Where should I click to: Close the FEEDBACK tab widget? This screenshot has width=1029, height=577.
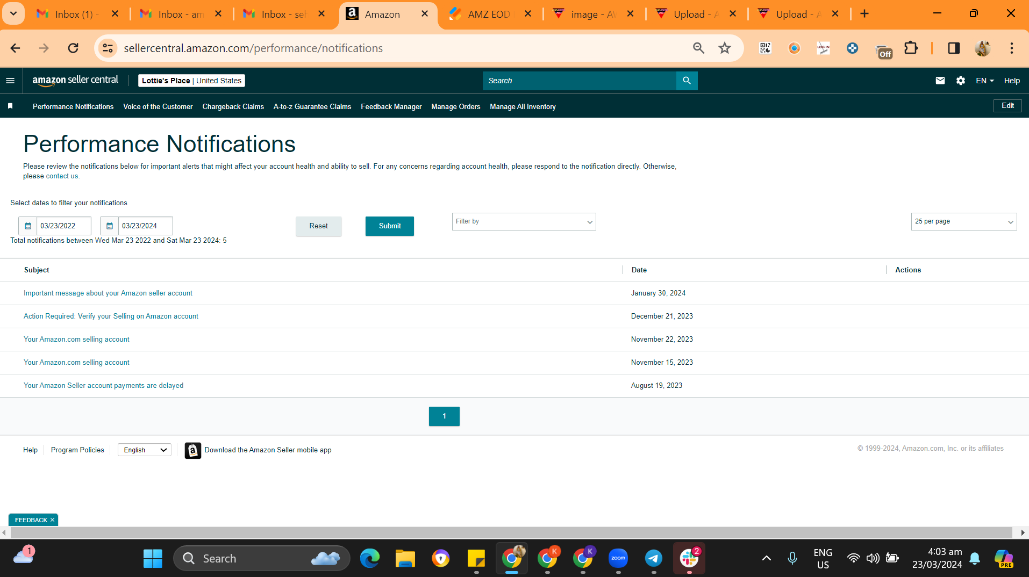(52, 520)
